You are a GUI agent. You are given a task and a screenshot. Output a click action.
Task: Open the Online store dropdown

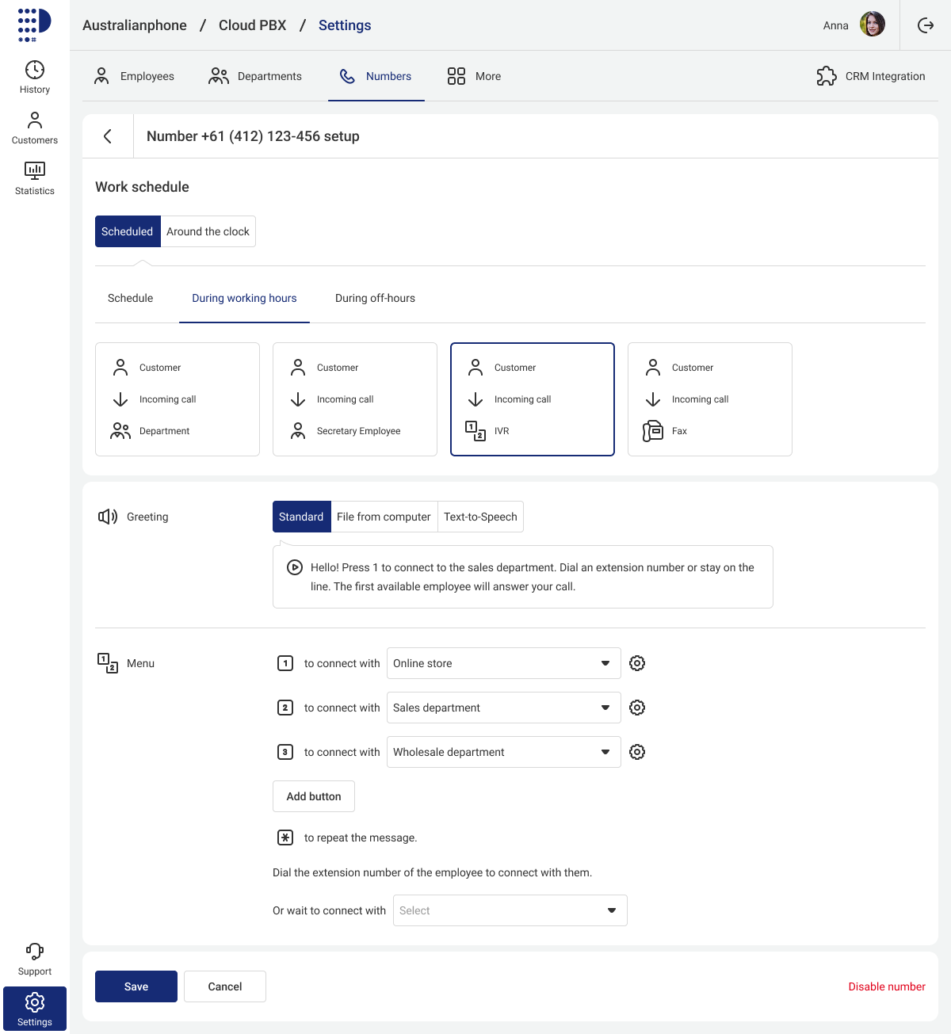coord(504,663)
